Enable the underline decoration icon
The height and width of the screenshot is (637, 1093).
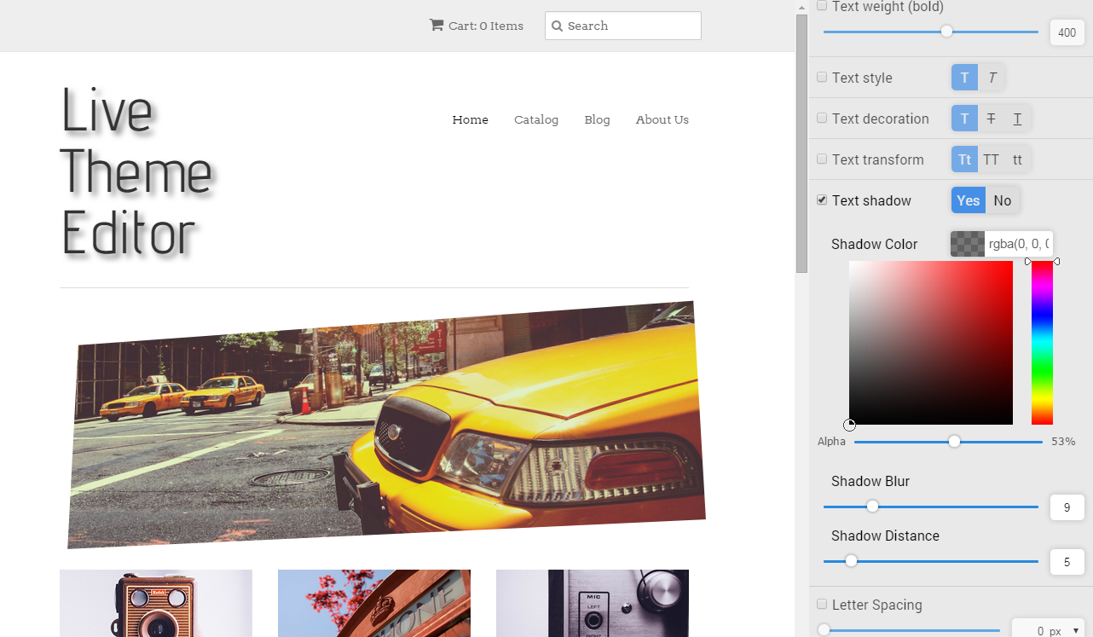pos(1017,118)
